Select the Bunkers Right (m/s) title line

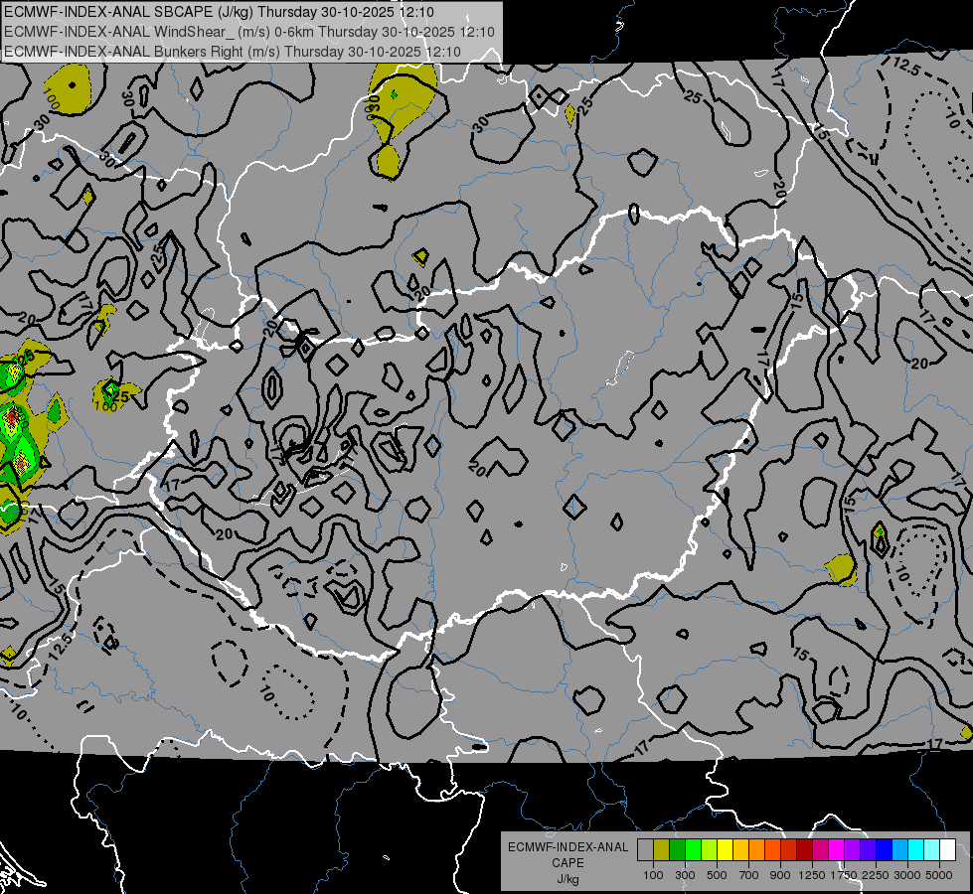point(233,52)
